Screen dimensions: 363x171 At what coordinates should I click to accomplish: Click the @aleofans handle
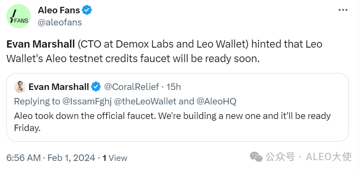60,22
